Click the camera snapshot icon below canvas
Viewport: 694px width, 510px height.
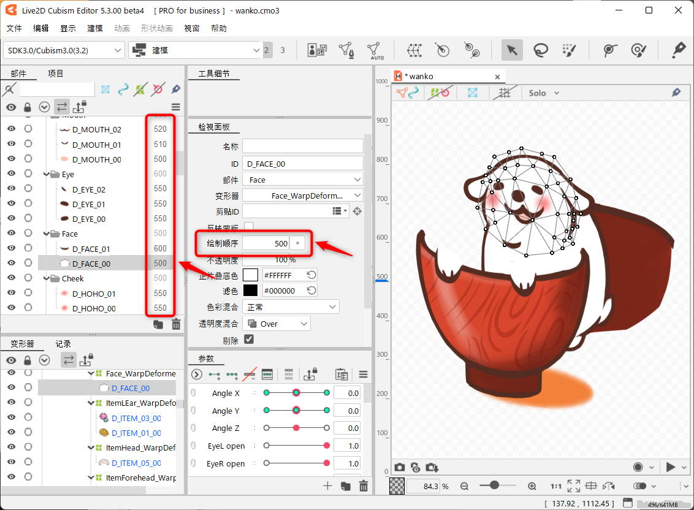pyautogui.click(x=400, y=467)
